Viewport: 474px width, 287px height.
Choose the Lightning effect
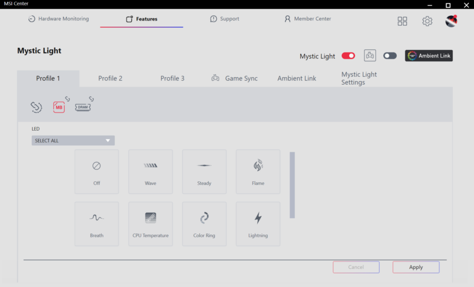258,224
